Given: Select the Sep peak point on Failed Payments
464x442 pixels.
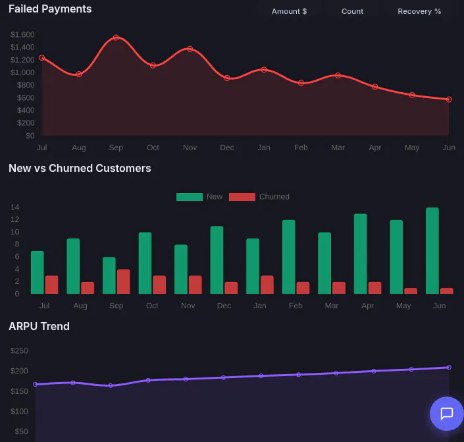Looking at the screenshot, I should pyautogui.click(x=116, y=38).
